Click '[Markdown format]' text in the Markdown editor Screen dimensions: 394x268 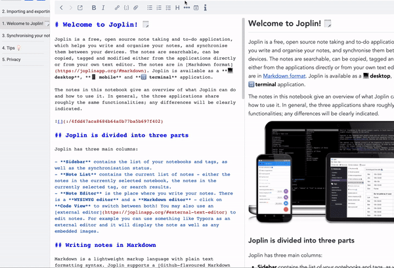(x=209, y=64)
